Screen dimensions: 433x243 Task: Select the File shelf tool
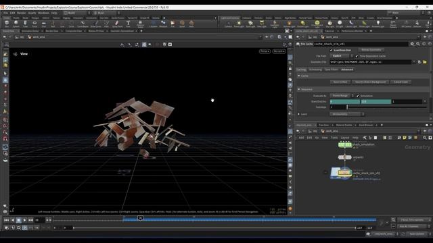pos(173,24)
